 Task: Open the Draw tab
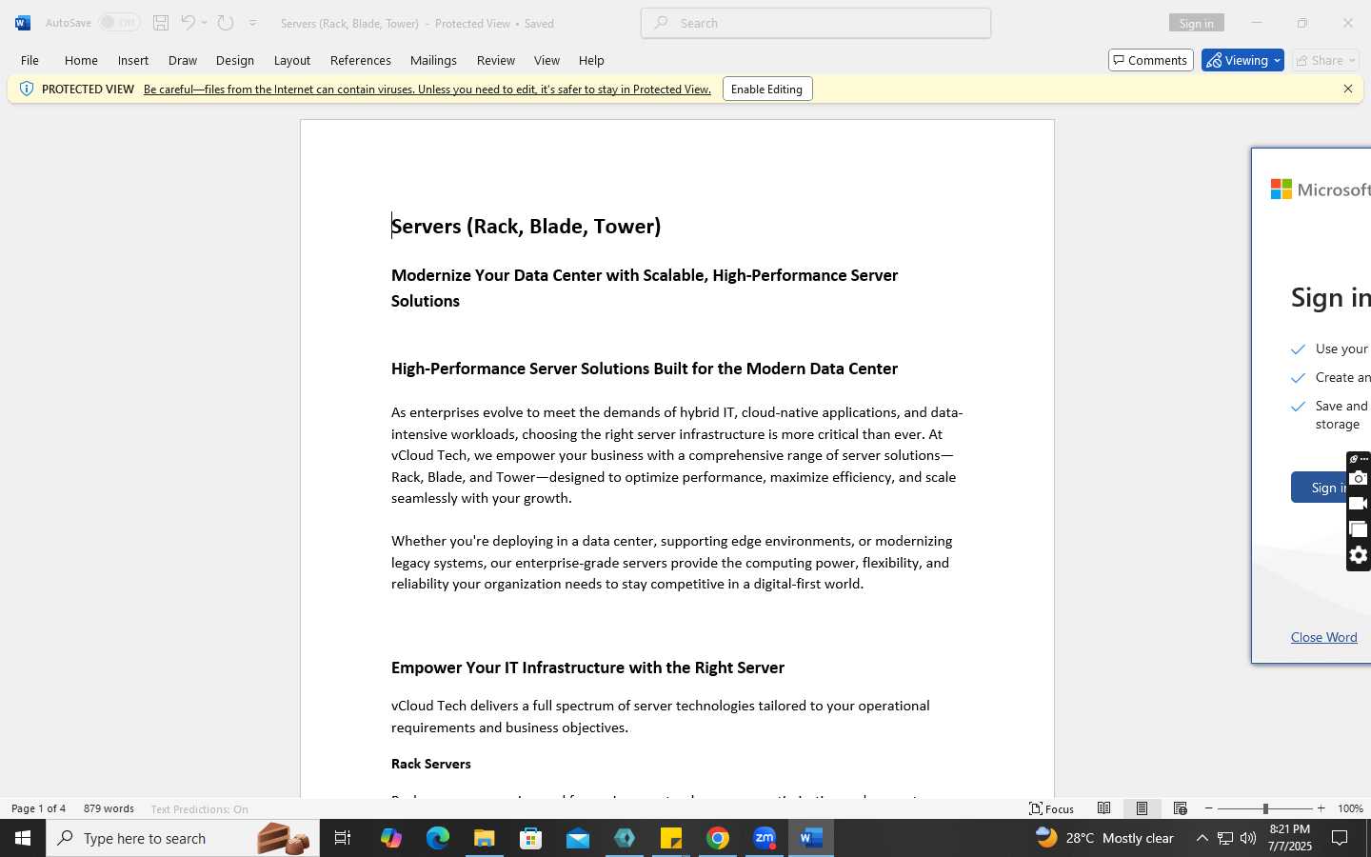pyautogui.click(x=183, y=60)
